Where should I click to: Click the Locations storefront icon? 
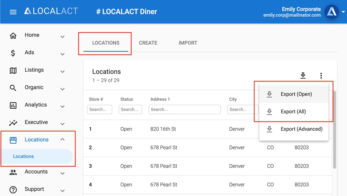tap(13, 140)
